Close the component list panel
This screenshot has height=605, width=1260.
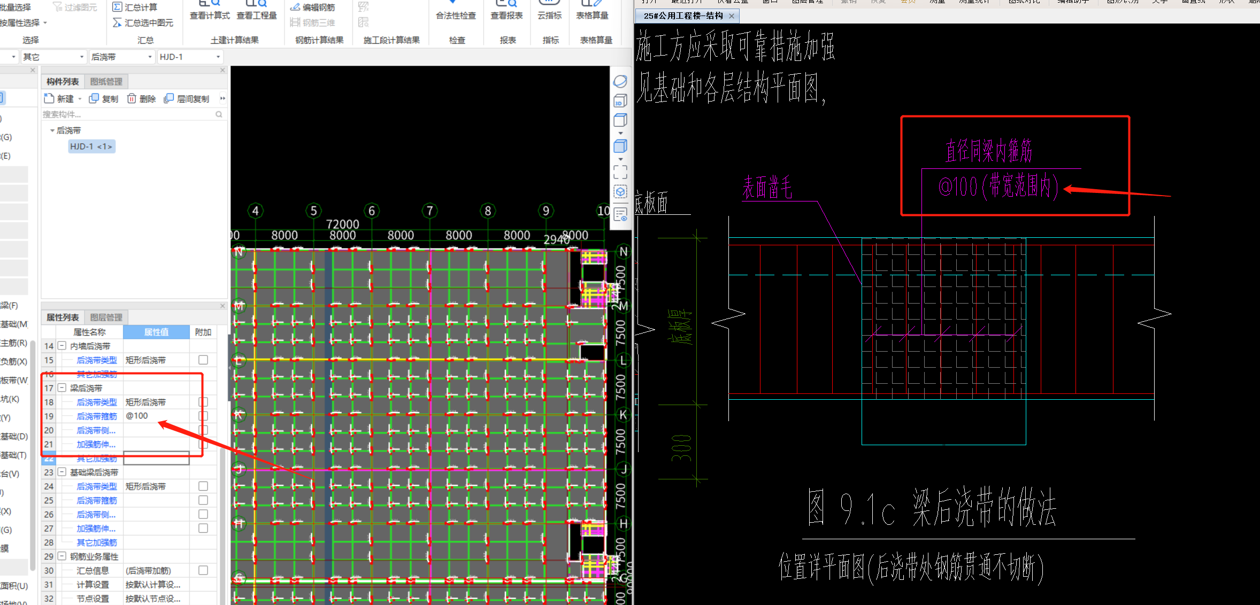click(x=222, y=70)
